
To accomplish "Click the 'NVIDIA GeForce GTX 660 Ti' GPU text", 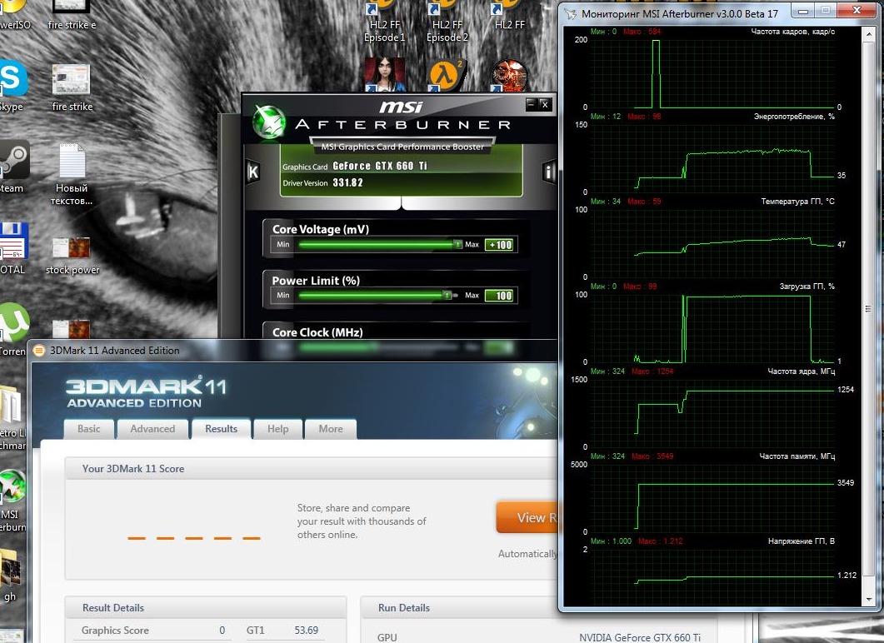I will [640, 637].
